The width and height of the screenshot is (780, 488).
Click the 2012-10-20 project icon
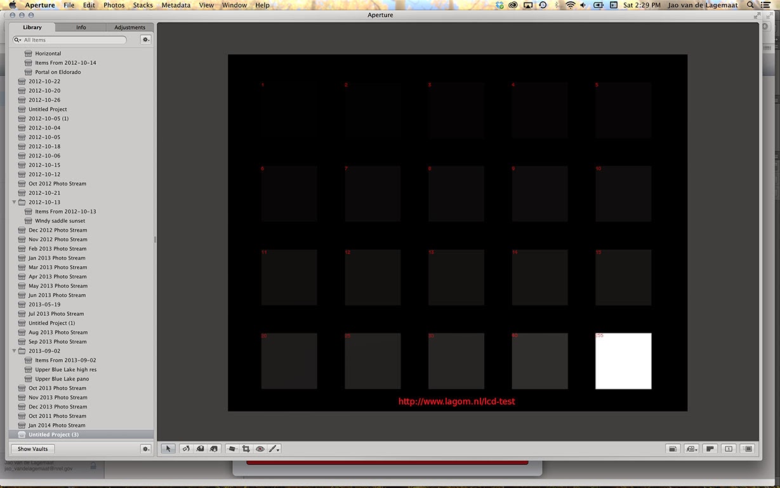(22, 91)
